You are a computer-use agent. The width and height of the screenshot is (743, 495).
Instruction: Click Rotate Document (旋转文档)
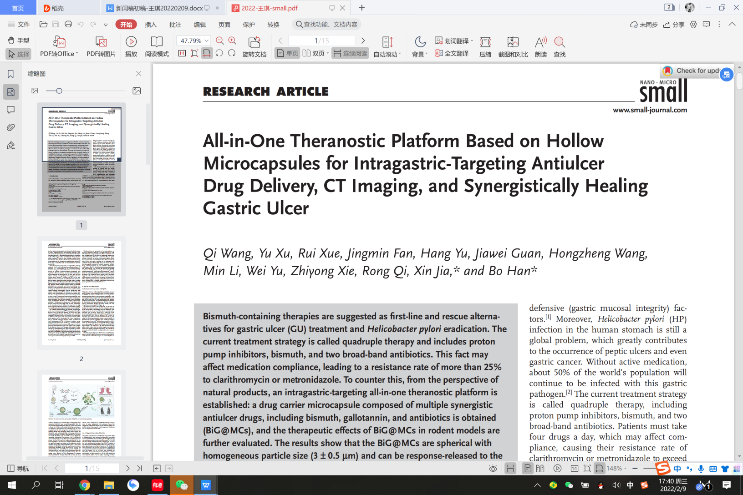[x=254, y=47]
